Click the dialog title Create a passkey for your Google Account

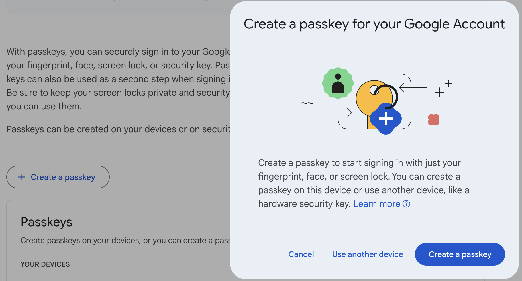(x=374, y=24)
